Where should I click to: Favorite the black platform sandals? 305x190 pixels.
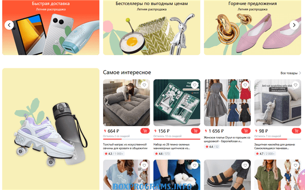pos(245,165)
